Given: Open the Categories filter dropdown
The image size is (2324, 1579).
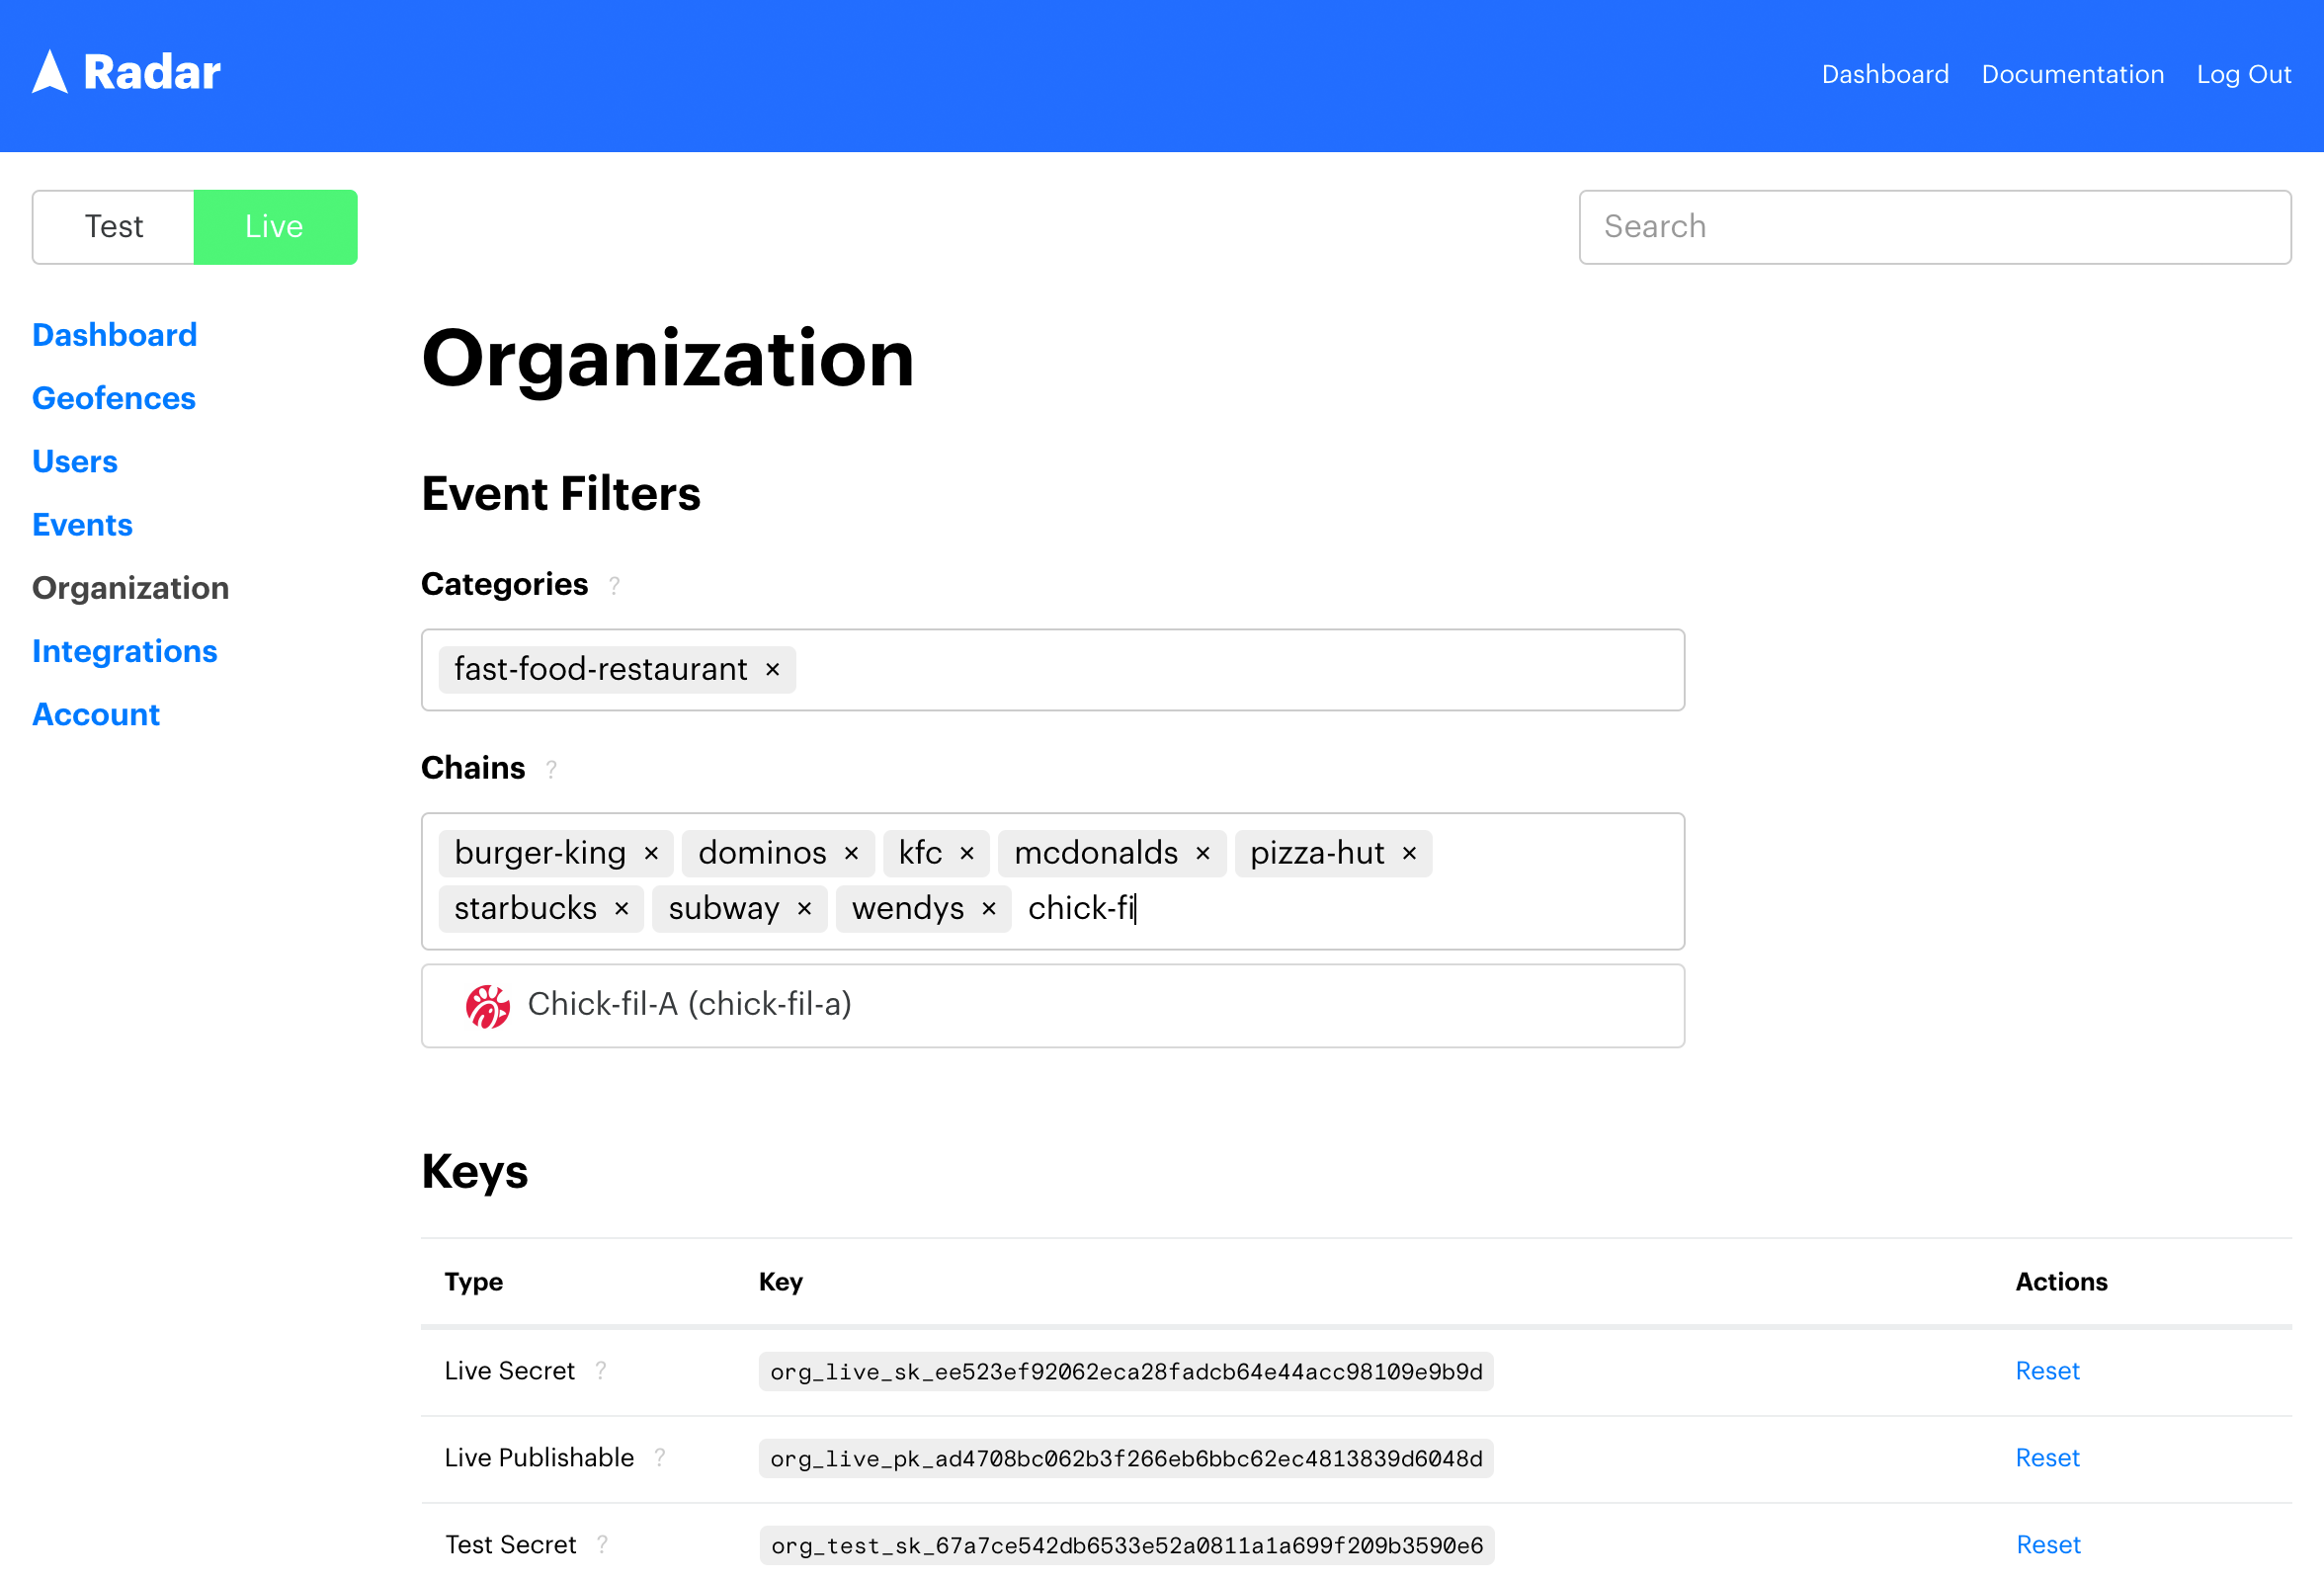Looking at the screenshot, I should point(1233,670).
